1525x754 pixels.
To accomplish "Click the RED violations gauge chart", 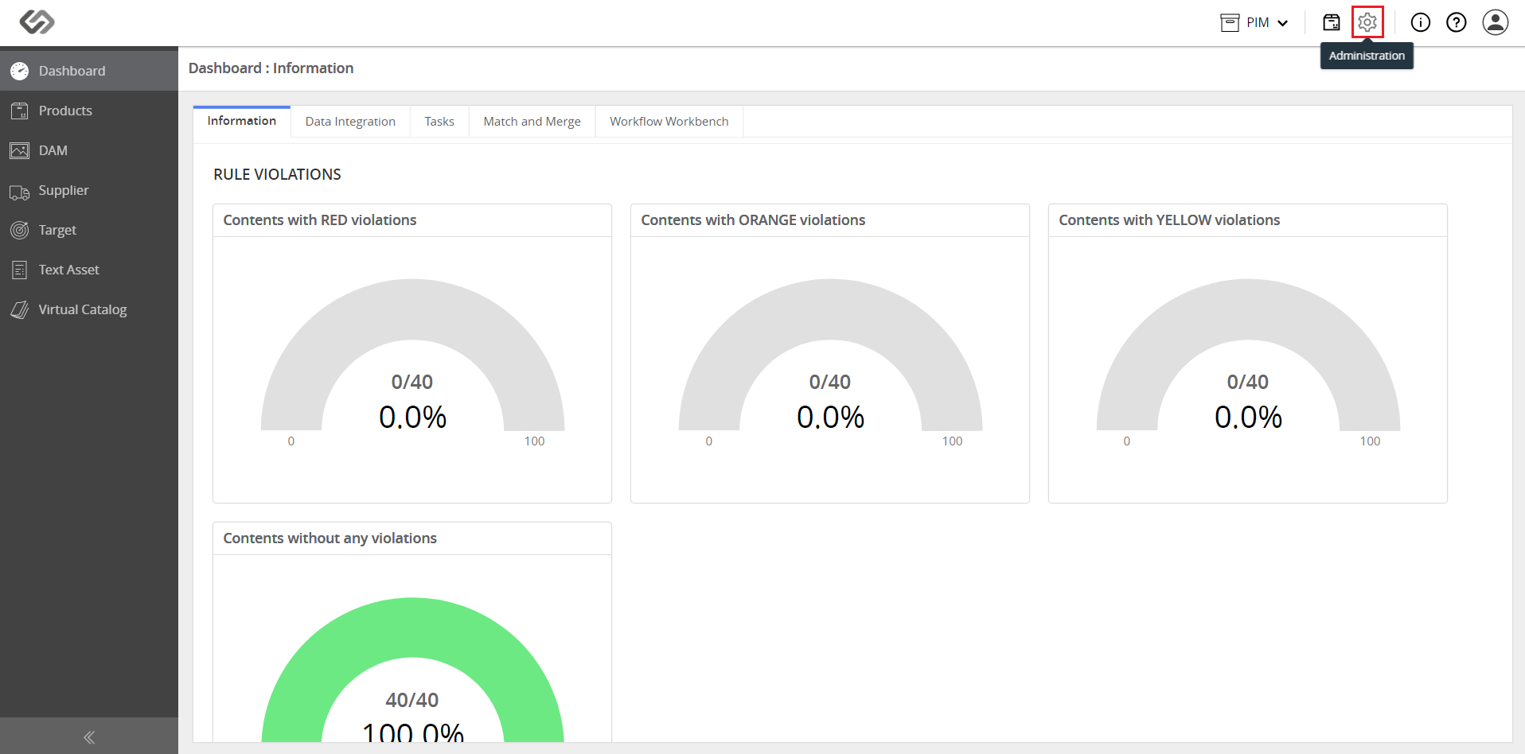I will tap(412, 356).
